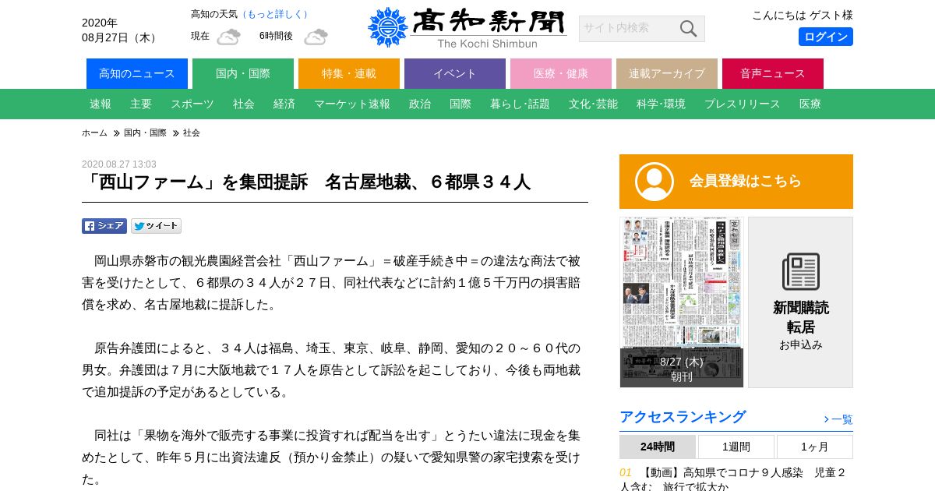
Task: Open weather もっと詳しく link
Action: (x=277, y=14)
